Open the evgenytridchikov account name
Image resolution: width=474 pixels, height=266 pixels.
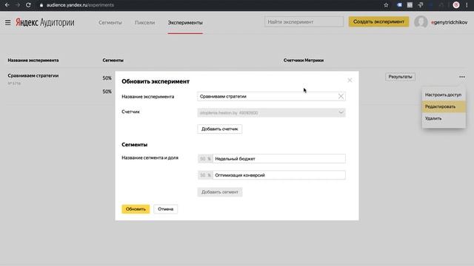[x=450, y=22]
